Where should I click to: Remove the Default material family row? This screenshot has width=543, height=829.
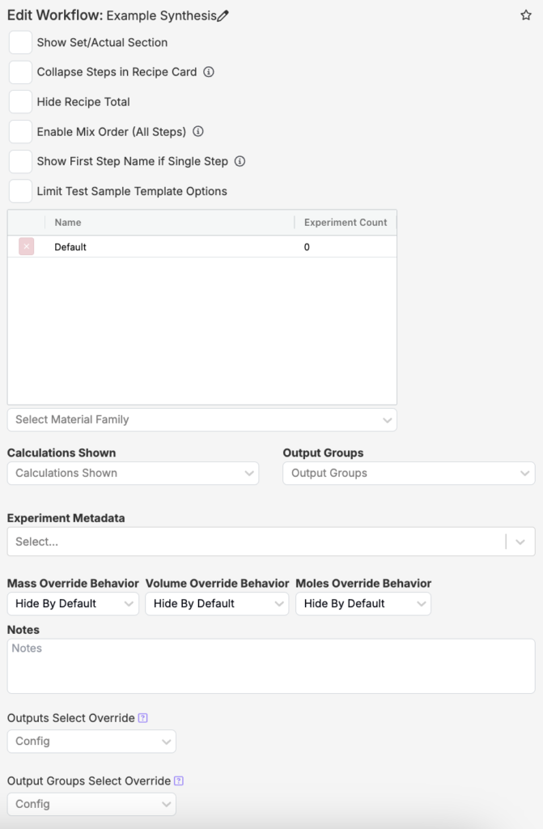(27, 247)
